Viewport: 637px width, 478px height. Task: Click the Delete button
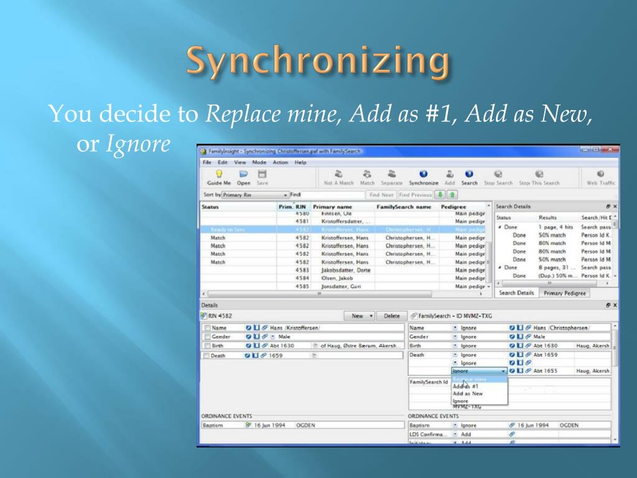tap(392, 316)
